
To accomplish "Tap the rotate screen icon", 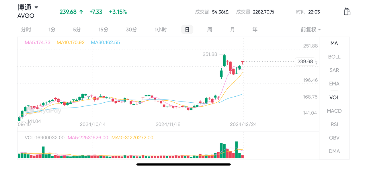I will click(347, 11).
